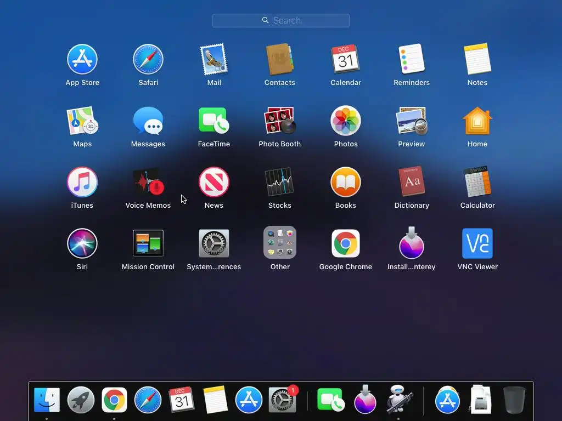562x421 pixels.
Task: Open the Stocks app
Action: (x=279, y=182)
